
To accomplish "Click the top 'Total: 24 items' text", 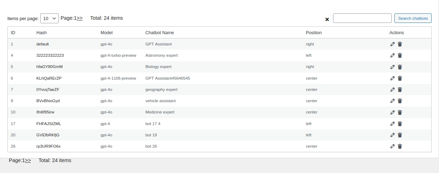I will [107, 18].
